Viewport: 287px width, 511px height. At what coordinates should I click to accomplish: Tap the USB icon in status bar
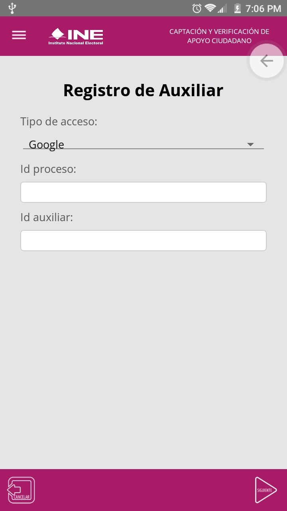12,8
